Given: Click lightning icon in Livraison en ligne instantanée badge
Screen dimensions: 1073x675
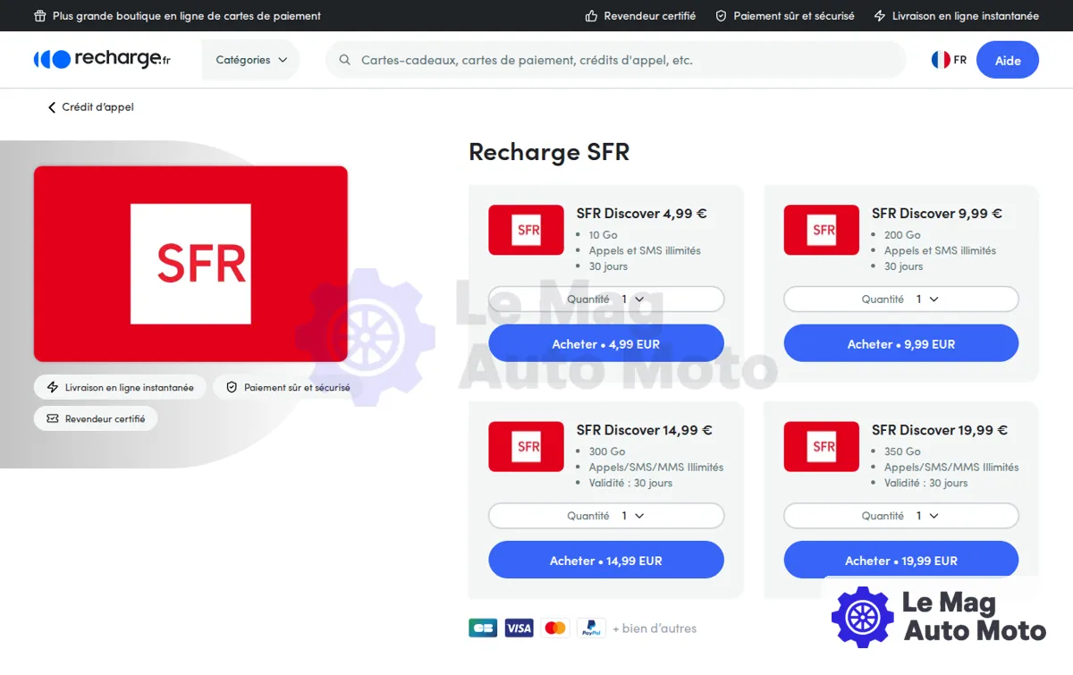Looking at the screenshot, I should (x=52, y=388).
